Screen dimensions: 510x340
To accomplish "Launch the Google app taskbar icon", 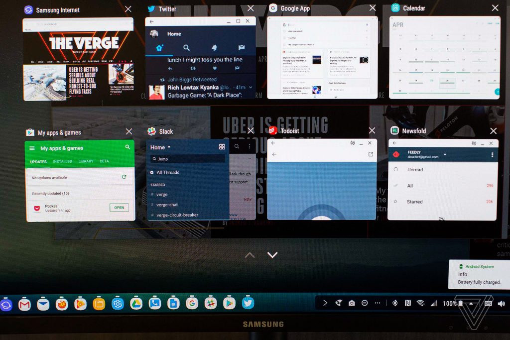I will tap(192, 303).
